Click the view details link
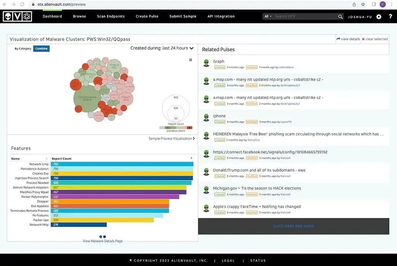 348,39
